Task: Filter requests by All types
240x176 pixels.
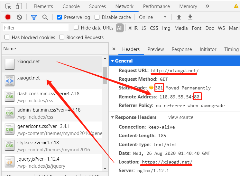Action: (x=120, y=28)
